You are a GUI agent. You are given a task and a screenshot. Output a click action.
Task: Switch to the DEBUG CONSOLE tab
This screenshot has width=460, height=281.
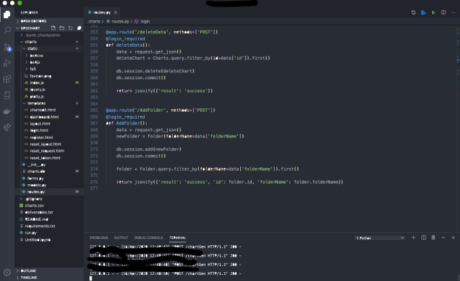point(148,238)
